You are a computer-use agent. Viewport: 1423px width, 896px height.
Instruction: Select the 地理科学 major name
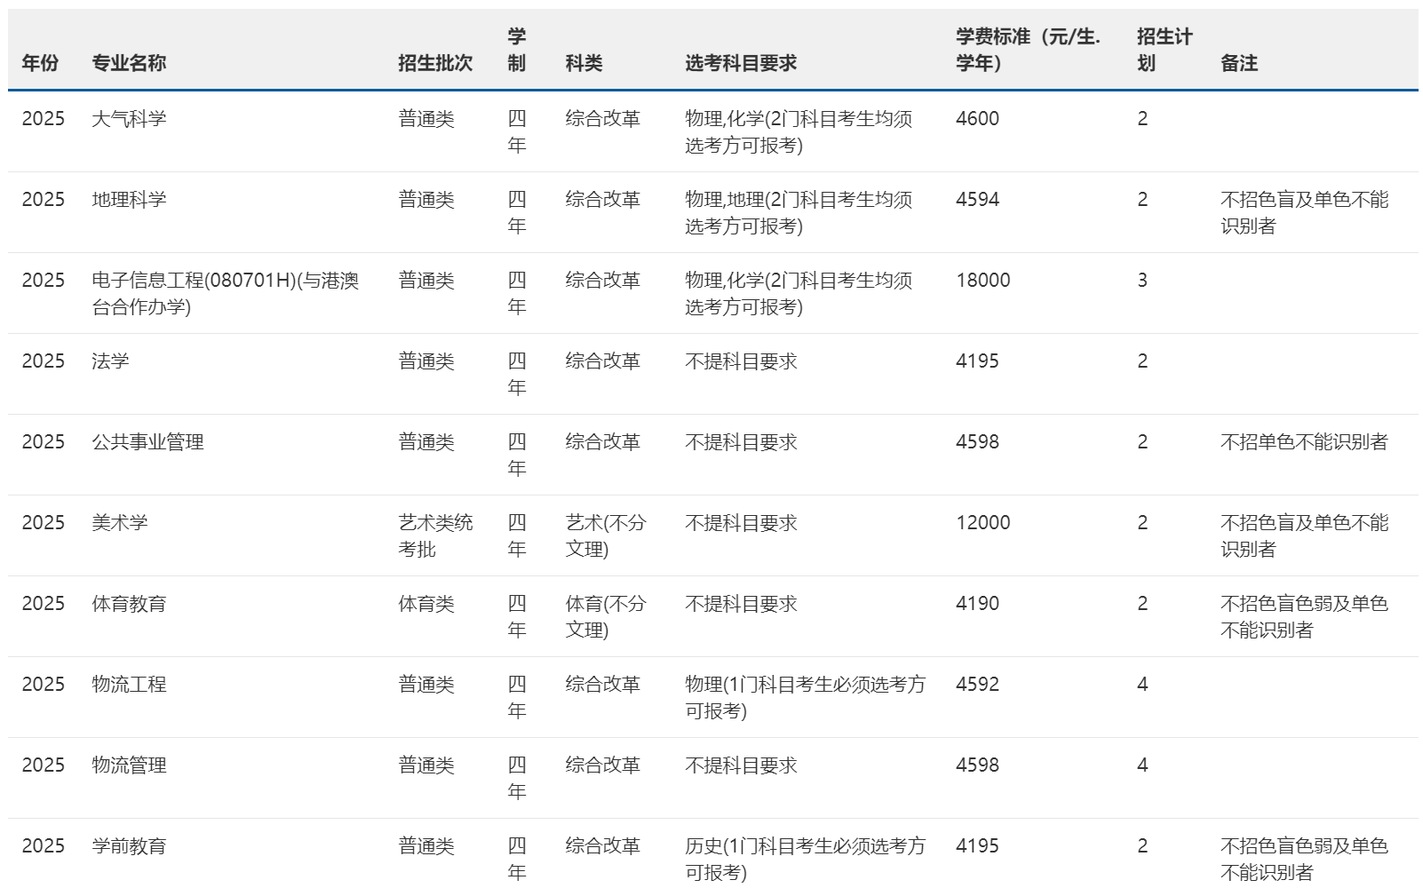[125, 199]
